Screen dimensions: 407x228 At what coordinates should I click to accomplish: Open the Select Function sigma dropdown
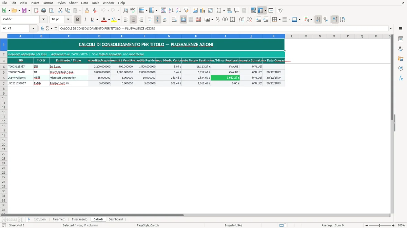tap(52, 29)
